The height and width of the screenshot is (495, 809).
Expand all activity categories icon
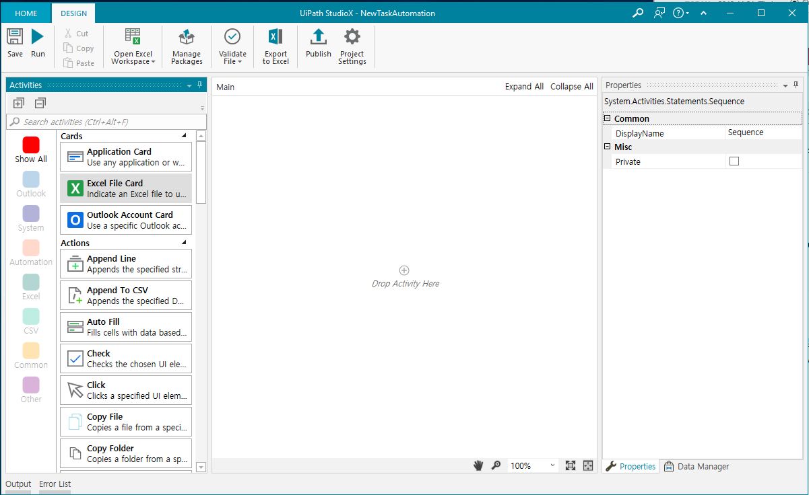(x=19, y=103)
